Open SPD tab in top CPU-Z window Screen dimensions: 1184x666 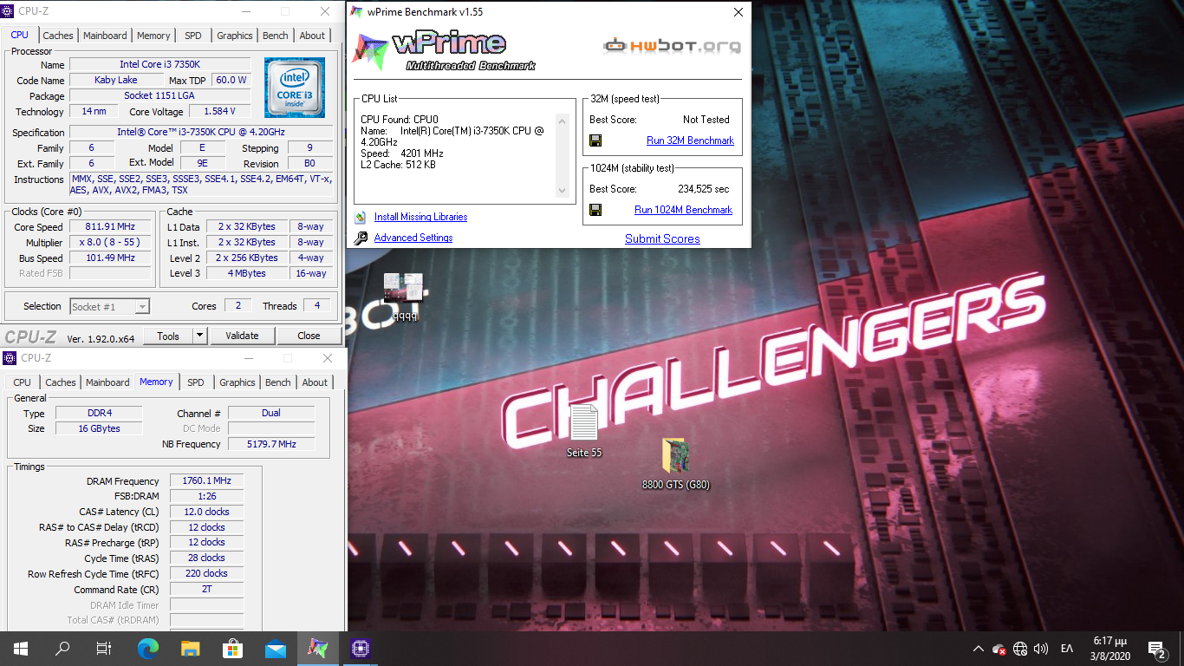(x=193, y=36)
